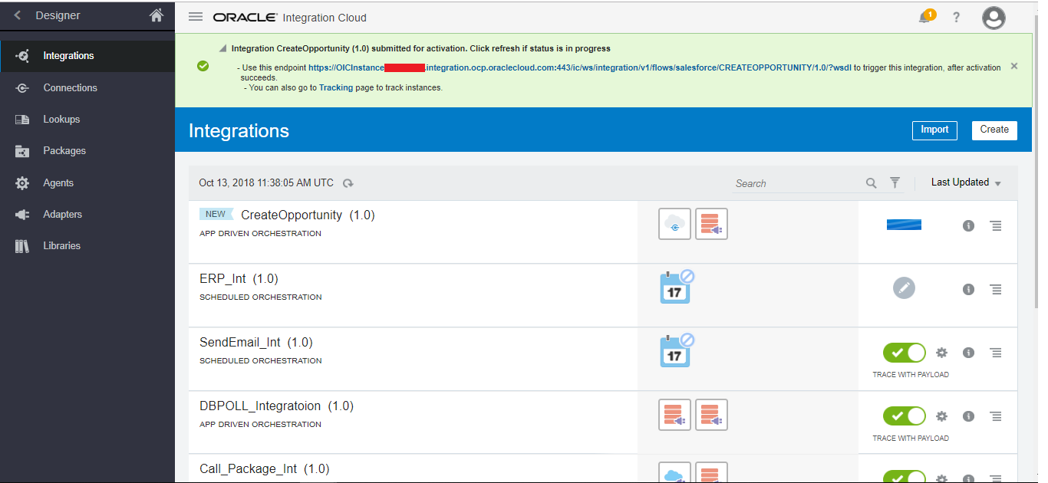Click the search magnifier icon
The width and height of the screenshot is (1048, 483).
872,183
